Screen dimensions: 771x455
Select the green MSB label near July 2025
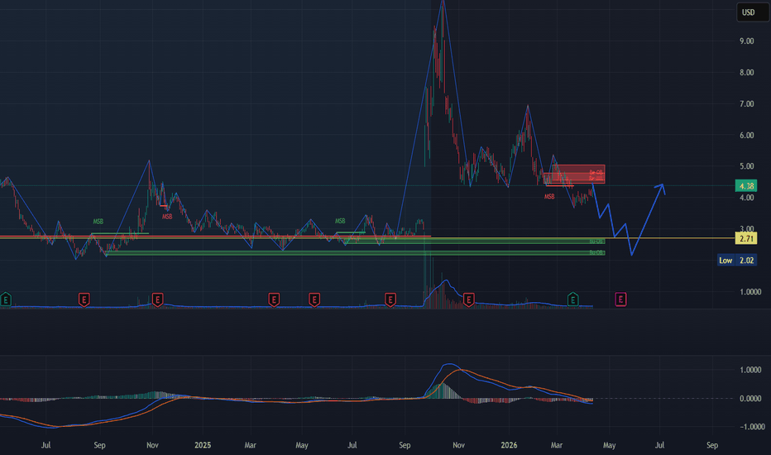[x=340, y=221]
